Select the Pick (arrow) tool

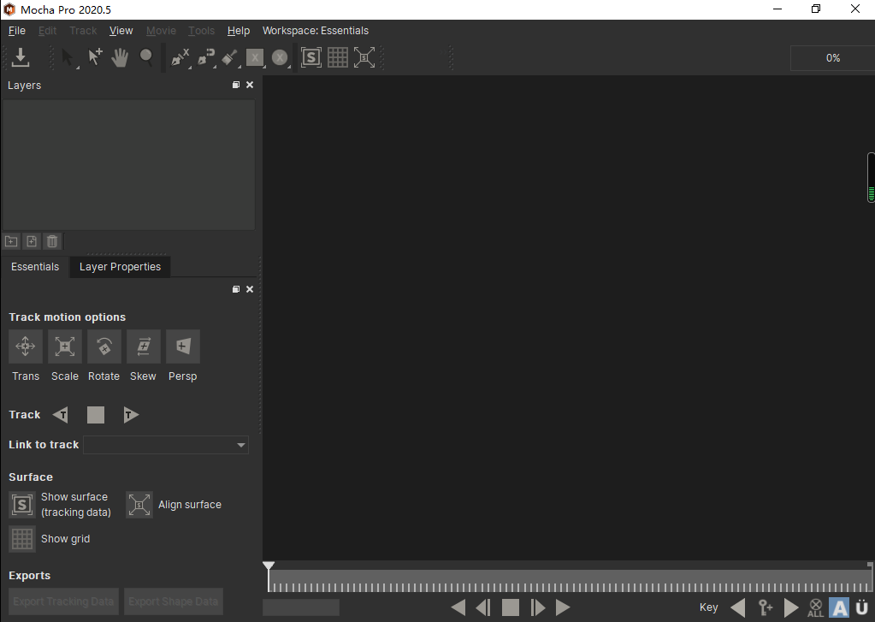67,57
